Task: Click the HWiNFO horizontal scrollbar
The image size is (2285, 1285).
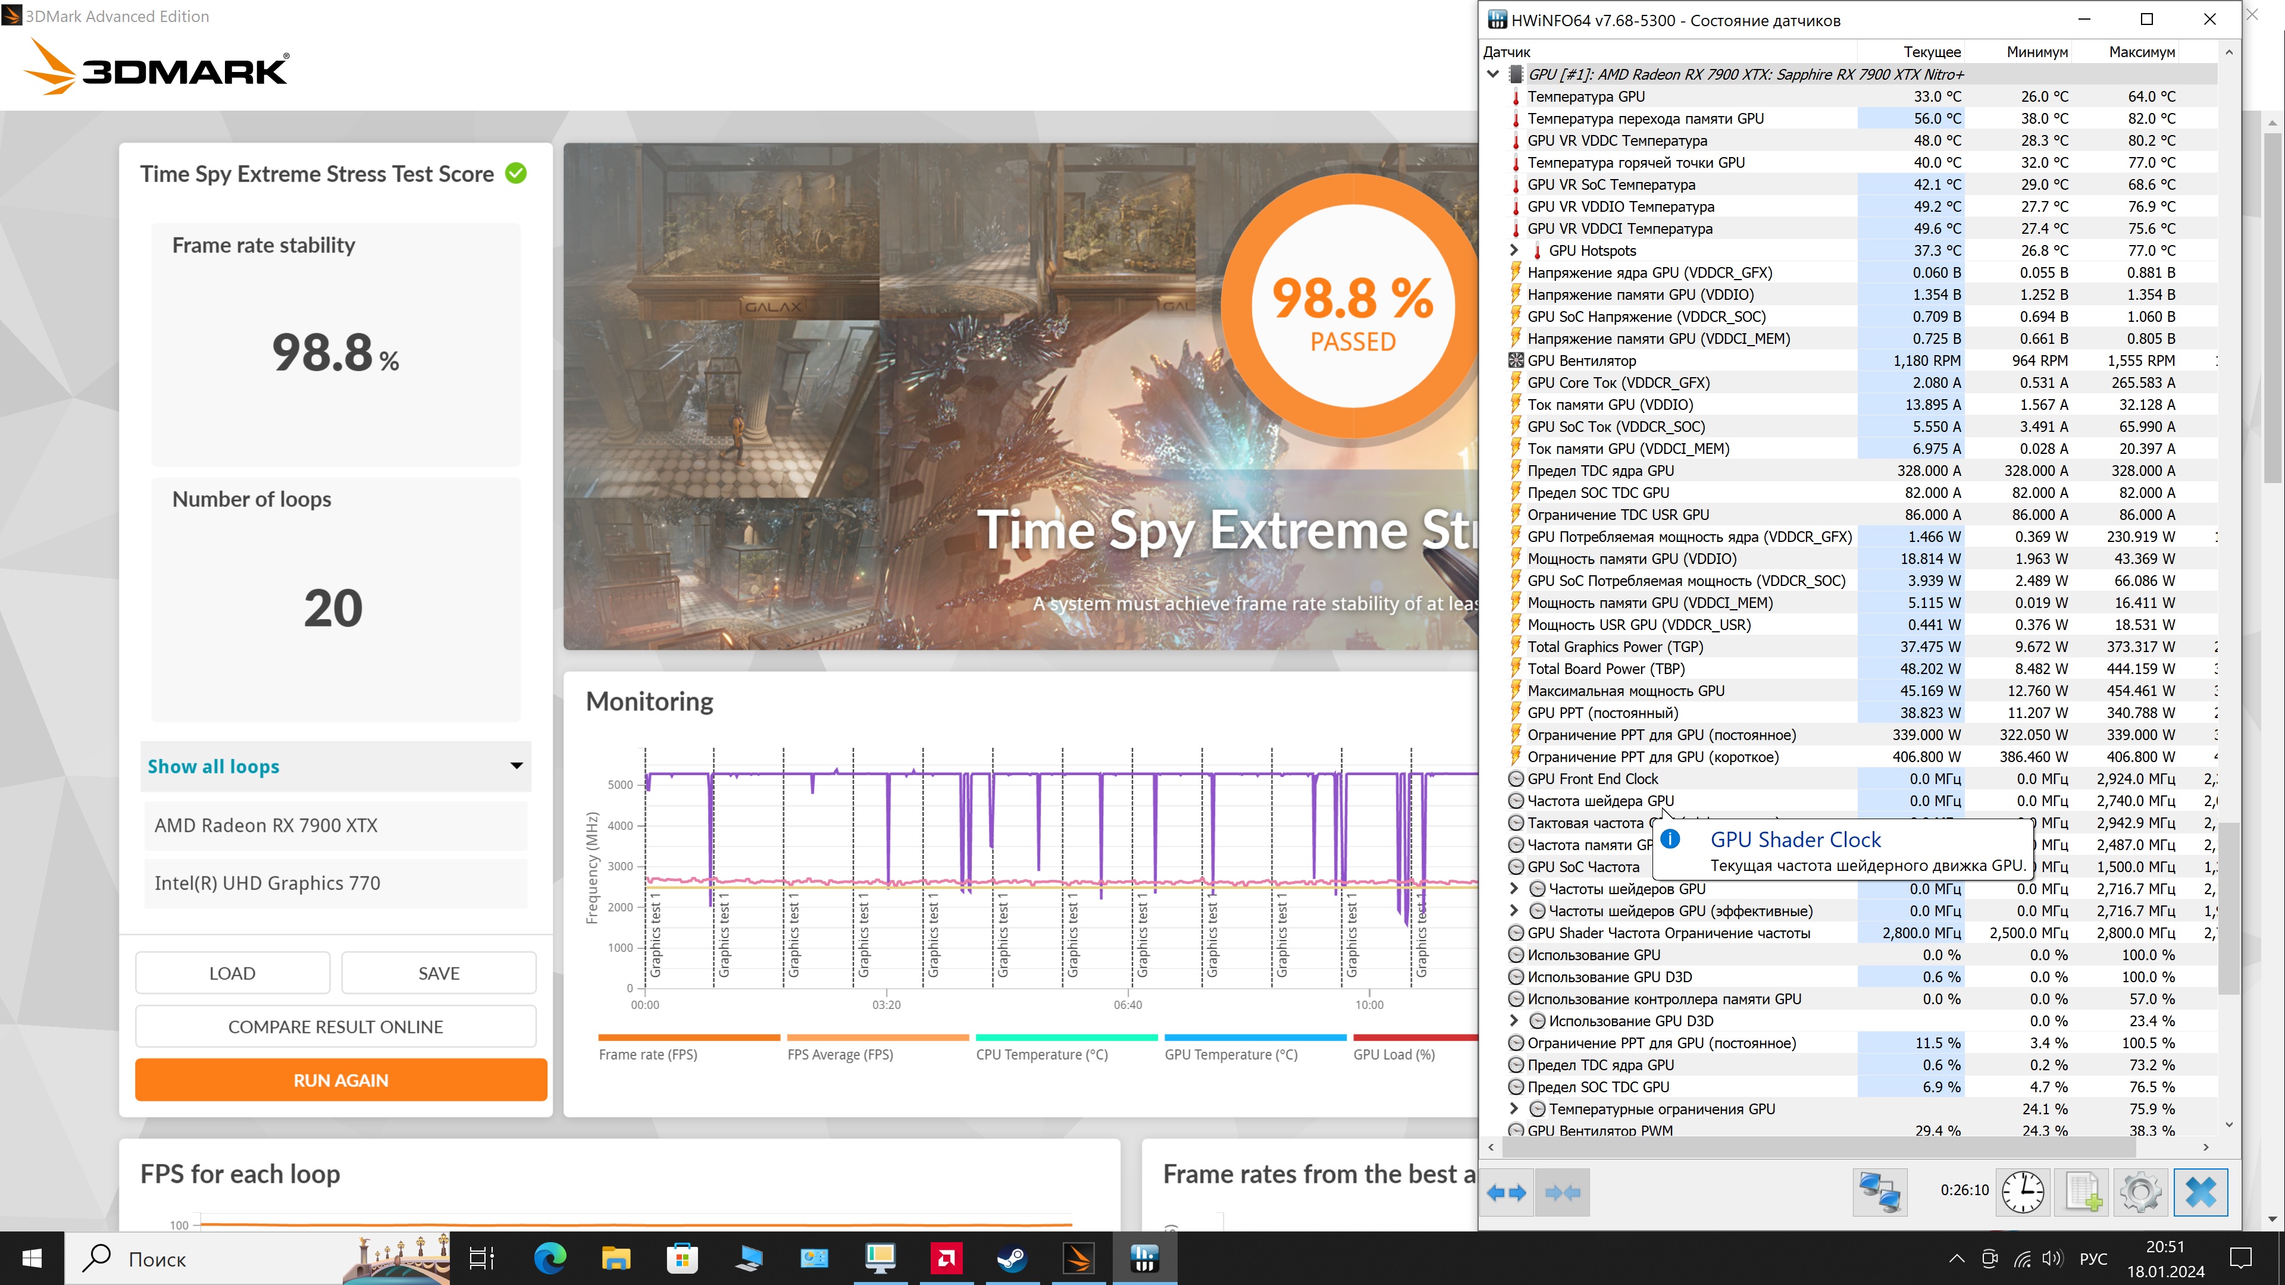Action: pyautogui.click(x=1818, y=1148)
